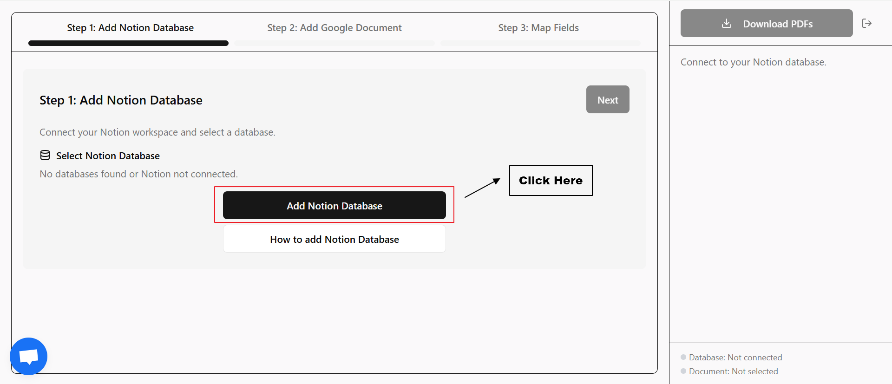Click the black Add Notion Database button
Screen dimensions: 892x384
pos(334,206)
